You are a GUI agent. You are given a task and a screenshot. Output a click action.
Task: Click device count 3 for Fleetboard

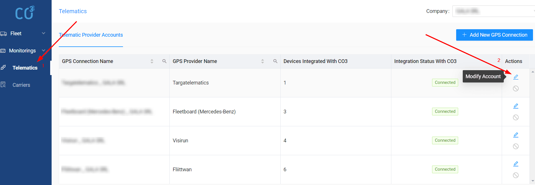[285, 112]
